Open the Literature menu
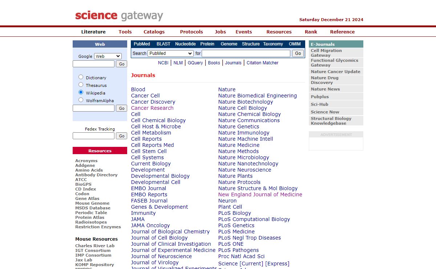 [93, 32]
